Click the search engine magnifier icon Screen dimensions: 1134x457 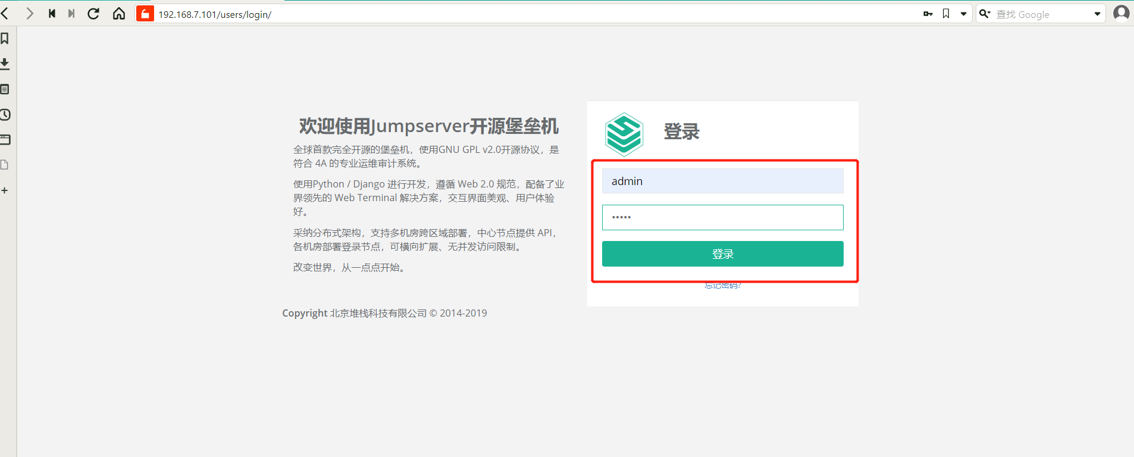pyautogui.click(x=985, y=14)
